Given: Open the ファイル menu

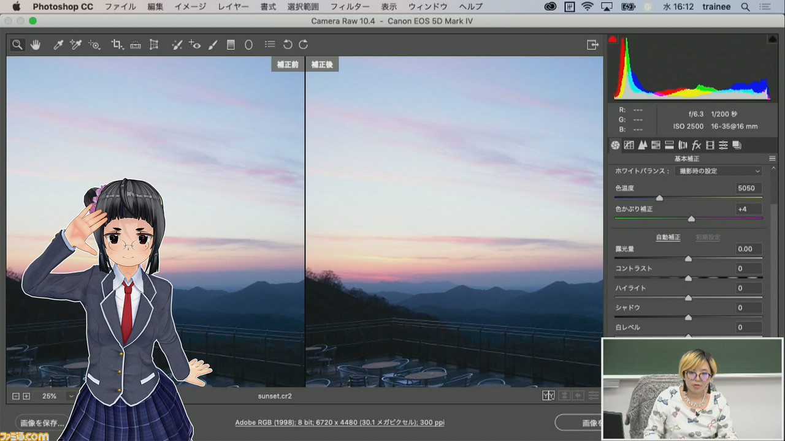Looking at the screenshot, I should pyautogui.click(x=121, y=7).
